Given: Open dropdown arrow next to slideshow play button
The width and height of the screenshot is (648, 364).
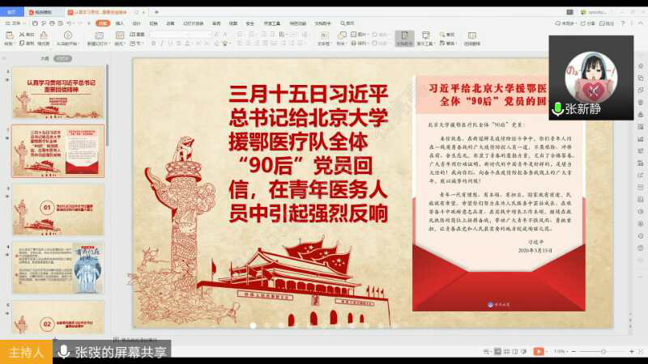Looking at the screenshot, I should tap(547, 351).
